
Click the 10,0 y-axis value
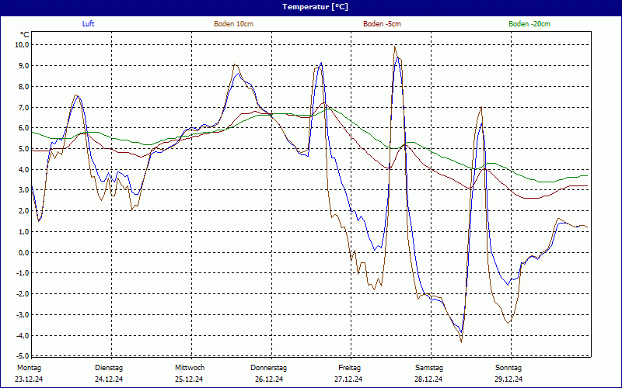22,45
